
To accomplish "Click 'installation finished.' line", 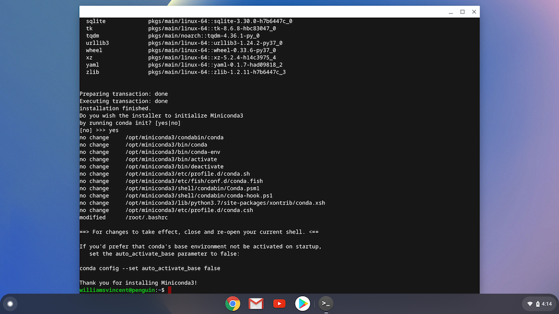I will (115, 108).
